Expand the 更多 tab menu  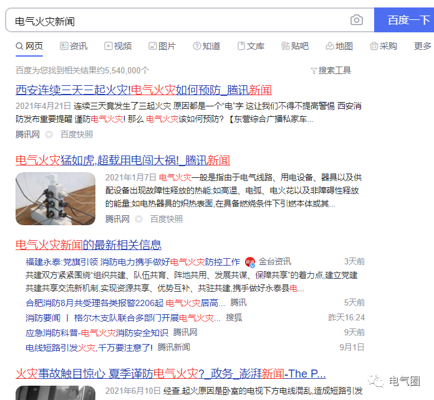[x=423, y=46]
